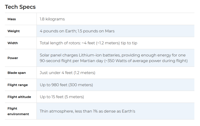Click the just under 4 feet value
Viewport: 200px width, 126px height.
[67, 73]
